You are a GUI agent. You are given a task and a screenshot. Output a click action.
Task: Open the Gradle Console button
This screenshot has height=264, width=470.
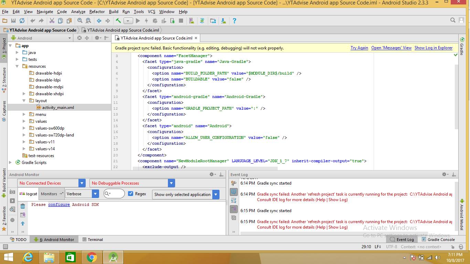[x=438, y=240]
